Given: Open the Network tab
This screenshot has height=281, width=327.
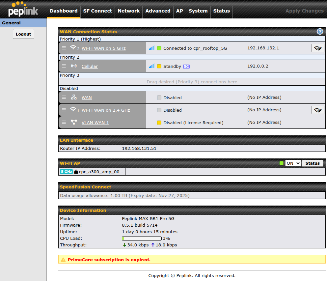Looking at the screenshot, I should pyautogui.click(x=129, y=11).
